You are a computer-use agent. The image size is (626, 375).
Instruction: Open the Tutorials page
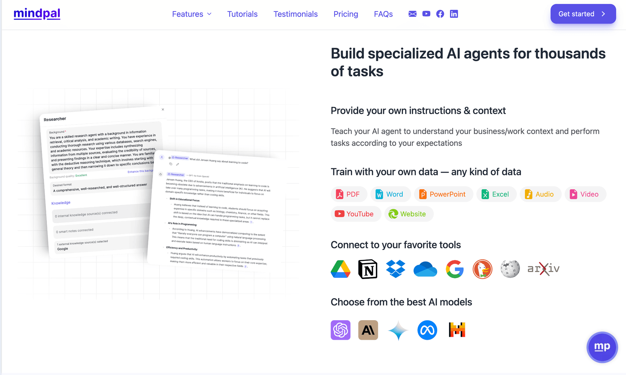(242, 14)
